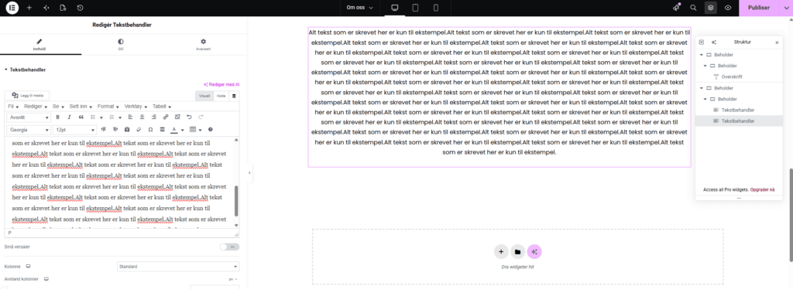793x289 pixels.
Task: Click the Rediger med AI link
Action: click(221, 85)
